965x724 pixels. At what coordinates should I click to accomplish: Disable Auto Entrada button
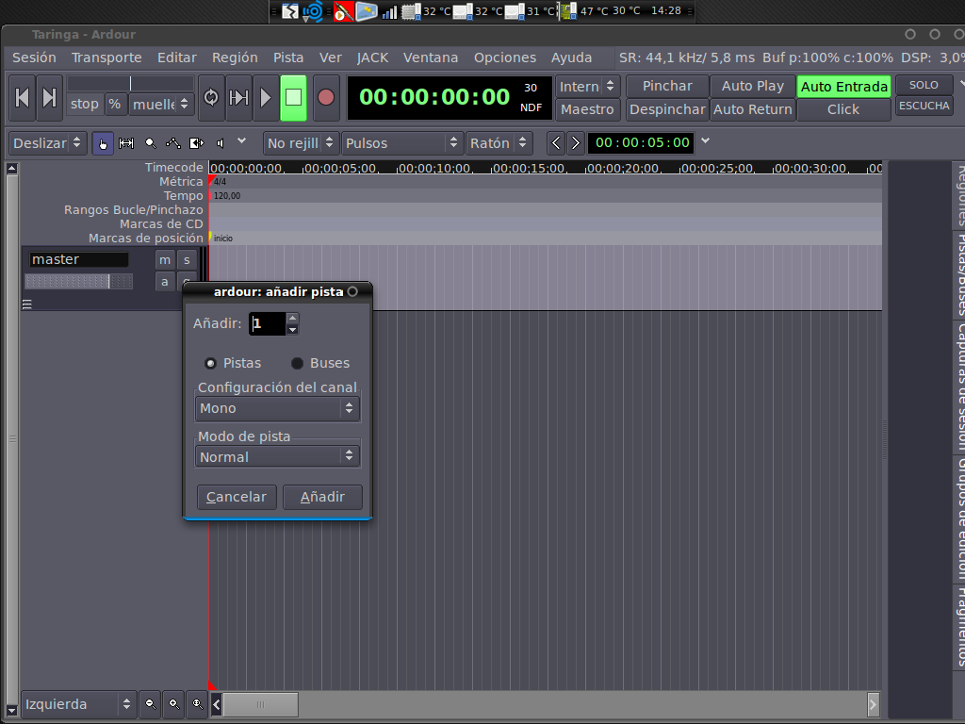[x=843, y=87]
